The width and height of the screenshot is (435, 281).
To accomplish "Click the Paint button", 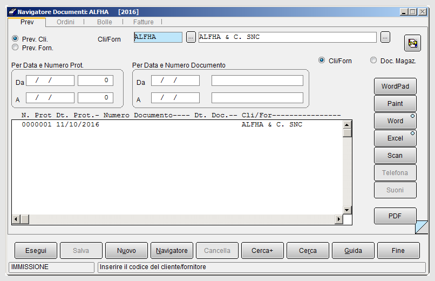I will (x=395, y=104).
